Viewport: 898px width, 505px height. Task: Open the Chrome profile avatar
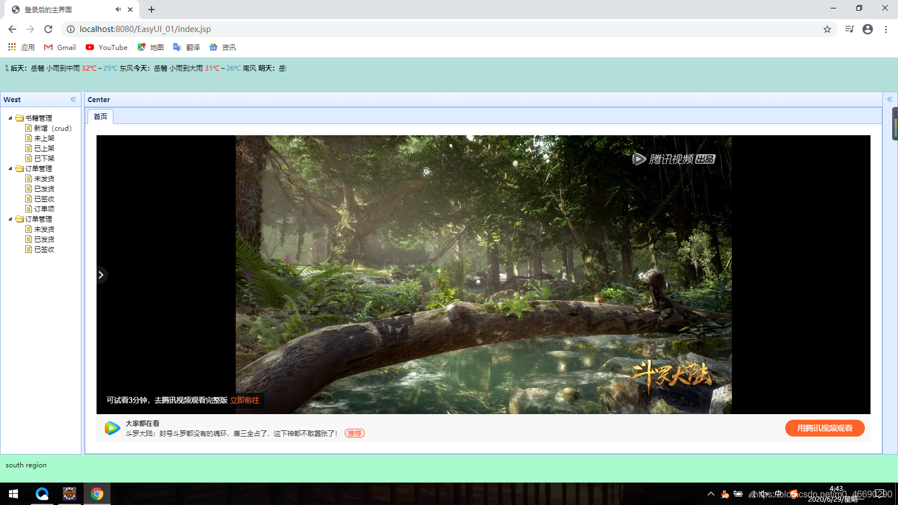tap(868, 29)
